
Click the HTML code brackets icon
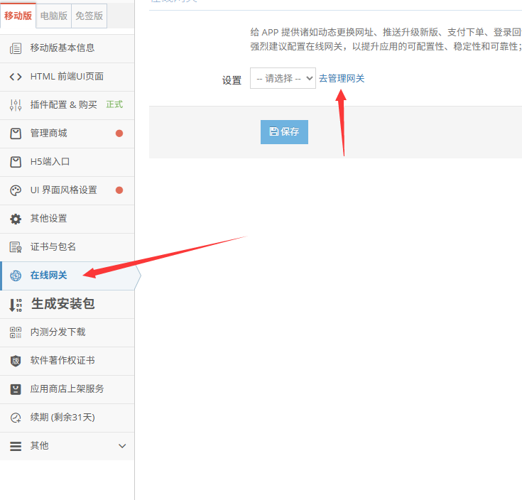[16, 77]
